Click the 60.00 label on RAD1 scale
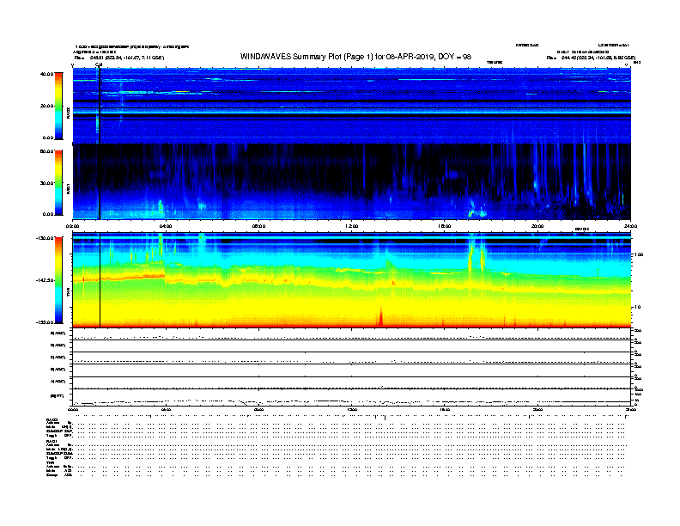Screen dimensions: 680x526 46,151
